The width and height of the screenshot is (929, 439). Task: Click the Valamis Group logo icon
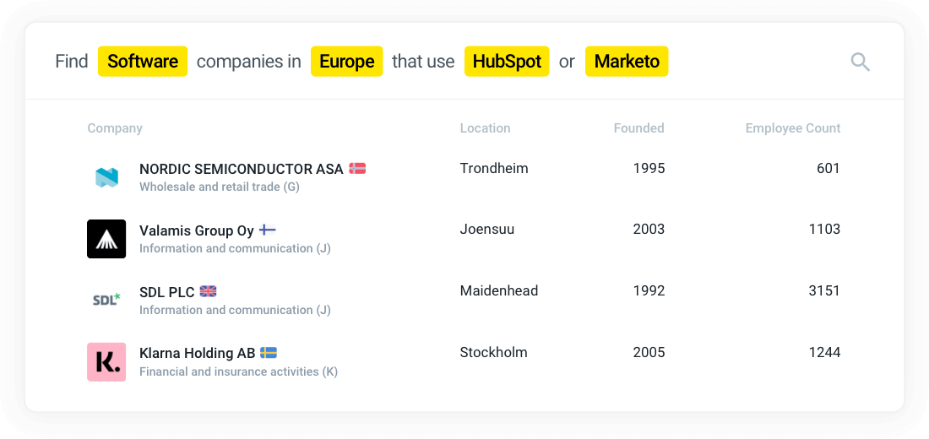click(106, 239)
